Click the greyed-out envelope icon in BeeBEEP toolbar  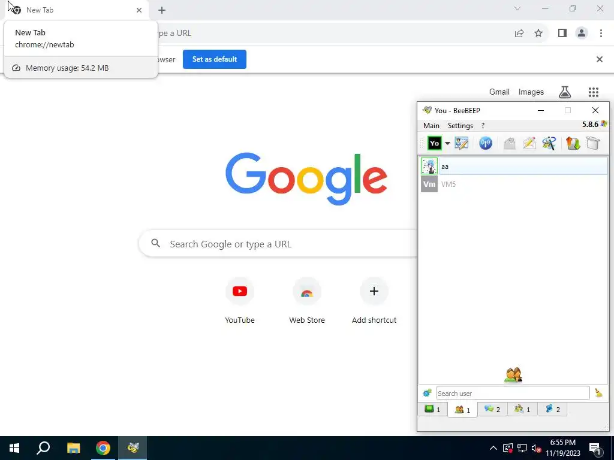510,143
